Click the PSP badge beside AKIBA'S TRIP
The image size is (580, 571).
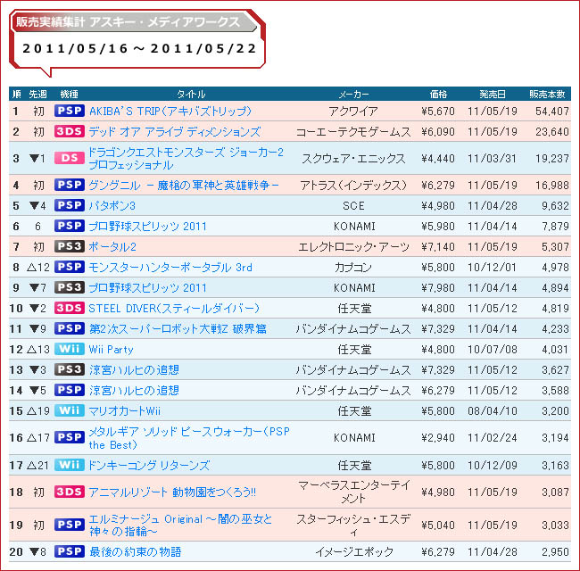pos(70,111)
